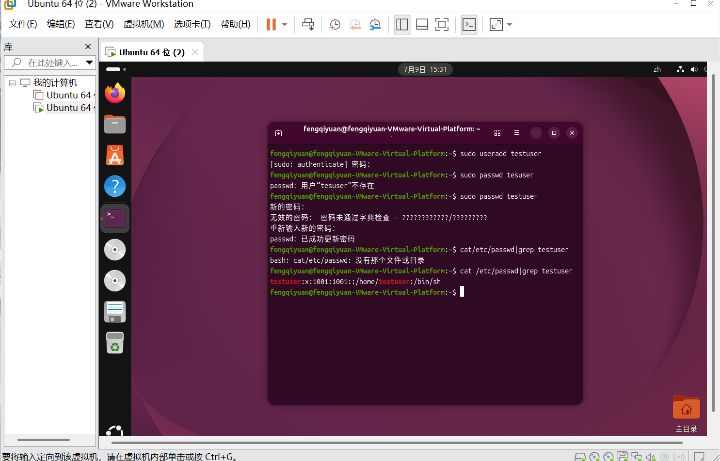
Task: Click the network adapter status bar icon
Action: pos(636,457)
